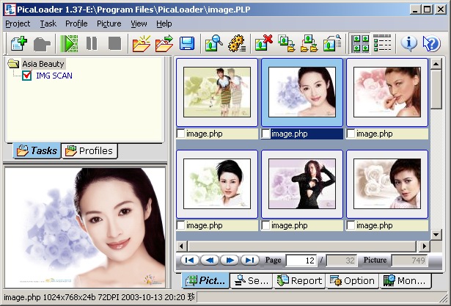Switch to the Profiles tab
This screenshot has width=451, height=306.
[89, 151]
